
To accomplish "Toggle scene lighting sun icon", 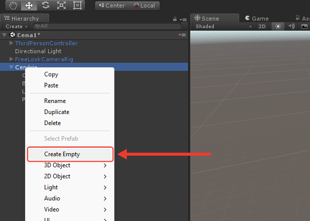I will pyautogui.click(x=278, y=26).
